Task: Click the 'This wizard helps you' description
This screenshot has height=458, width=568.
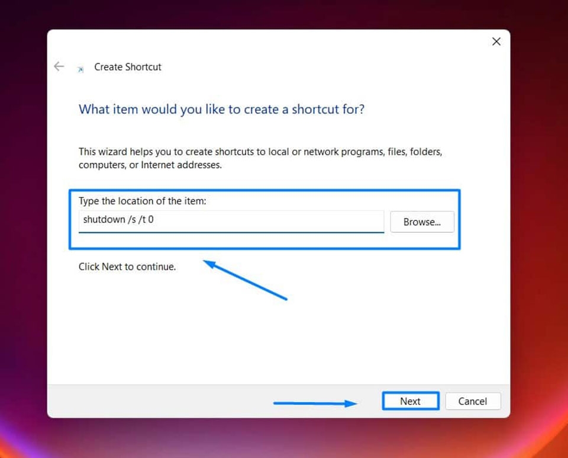Action: pyautogui.click(x=260, y=158)
